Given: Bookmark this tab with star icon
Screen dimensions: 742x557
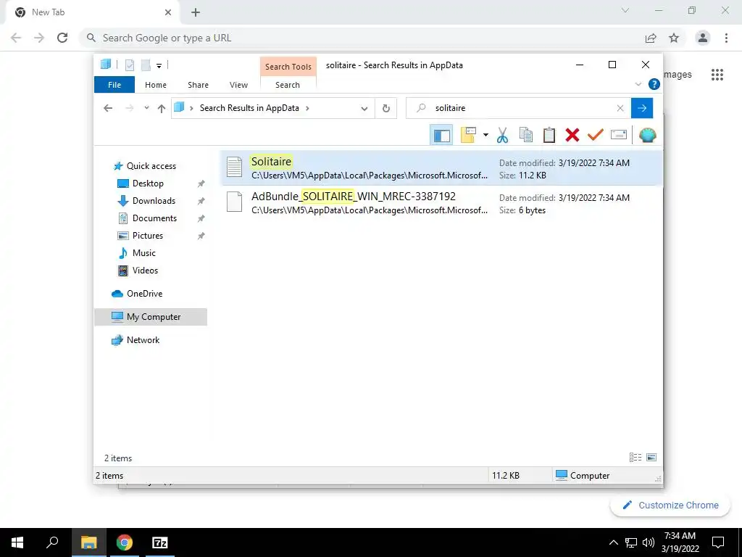Looking at the screenshot, I should tap(674, 38).
